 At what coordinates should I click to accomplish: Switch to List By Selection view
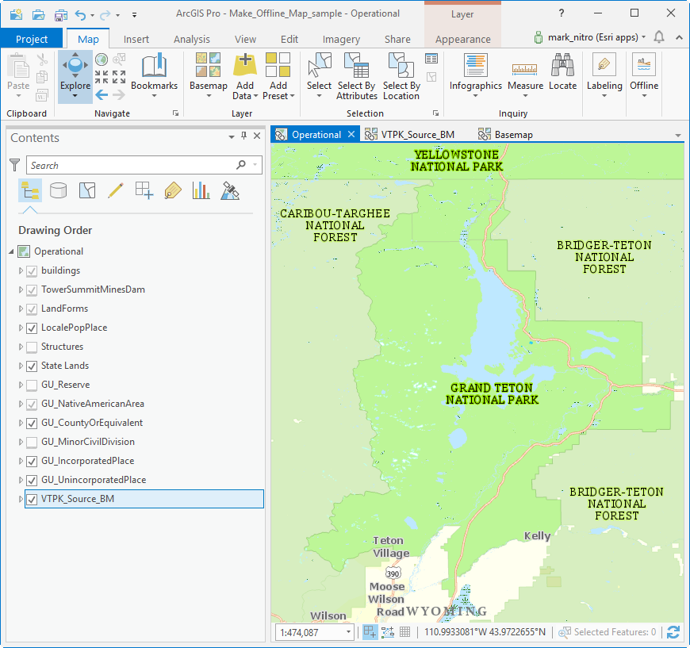click(x=87, y=190)
